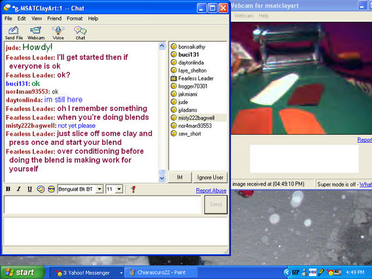Click the red exclamation buzz icon
Screen dimensions: 372x279
[x=133, y=189]
